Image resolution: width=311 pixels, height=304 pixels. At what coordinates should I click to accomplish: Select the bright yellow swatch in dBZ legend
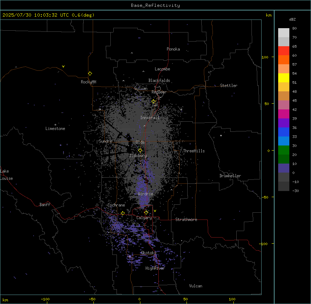(x=284, y=78)
